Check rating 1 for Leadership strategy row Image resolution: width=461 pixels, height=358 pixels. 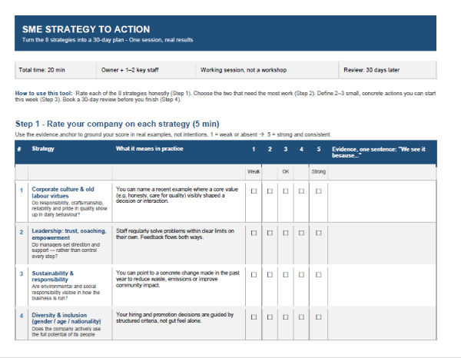point(254,233)
